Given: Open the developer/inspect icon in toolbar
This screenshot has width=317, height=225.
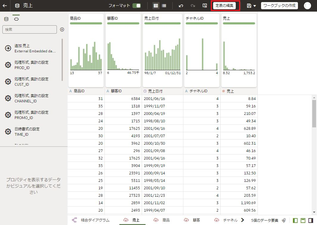Looking at the screenshot, I should click(205, 6).
